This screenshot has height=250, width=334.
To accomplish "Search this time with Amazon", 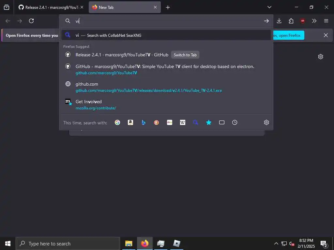I will pyautogui.click(x=130, y=122).
